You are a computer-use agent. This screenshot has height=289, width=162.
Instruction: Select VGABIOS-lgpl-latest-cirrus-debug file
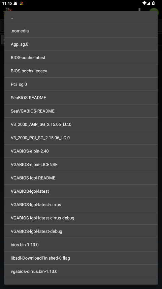tap(81, 218)
